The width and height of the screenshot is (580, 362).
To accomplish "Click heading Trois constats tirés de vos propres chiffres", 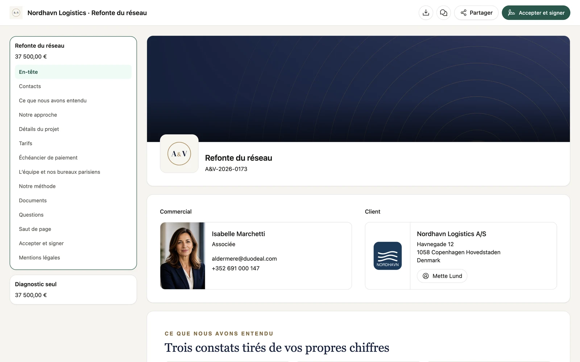I will (277, 348).
